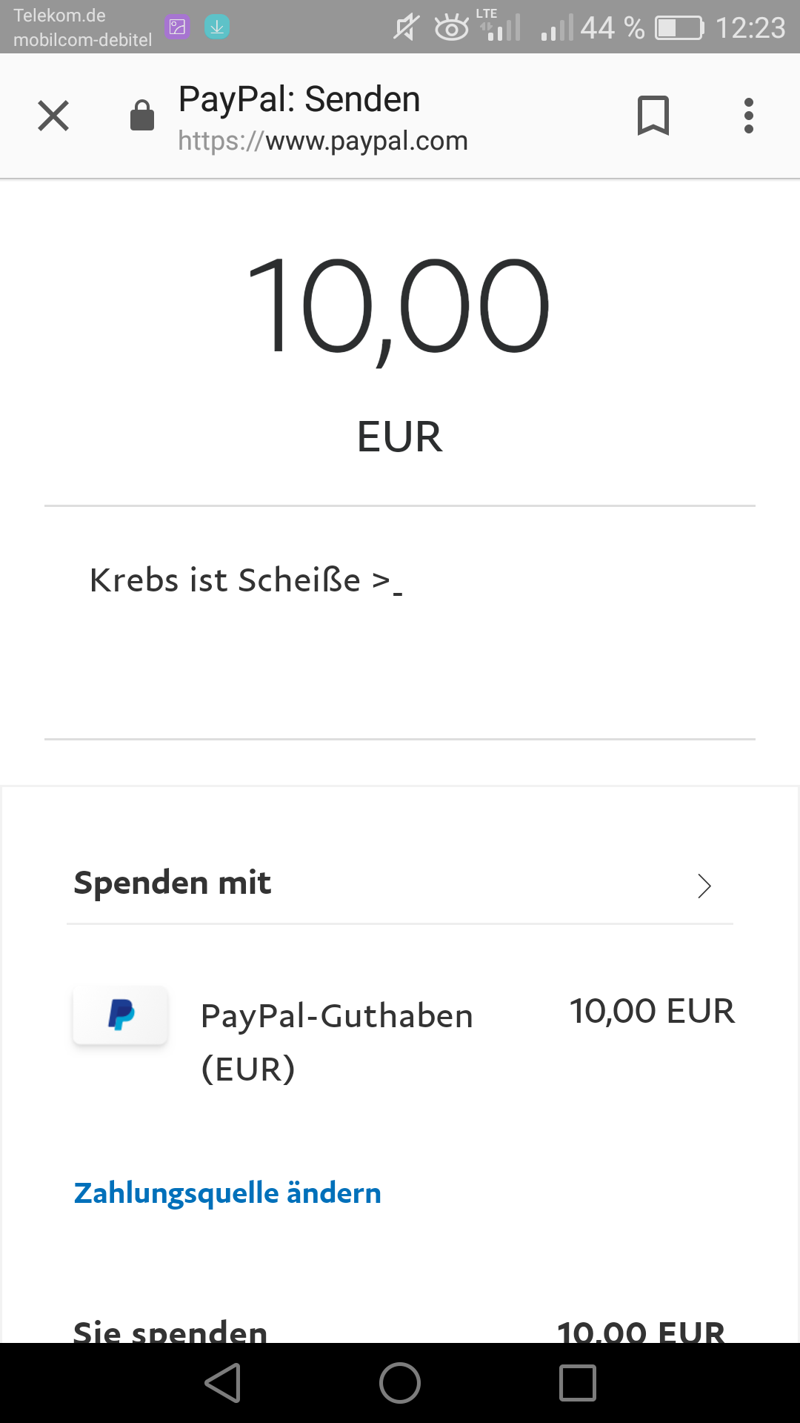Tap the PayPal: Senden page title
Image resolution: width=800 pixels, height=1423 pixels.
(299, 99)
